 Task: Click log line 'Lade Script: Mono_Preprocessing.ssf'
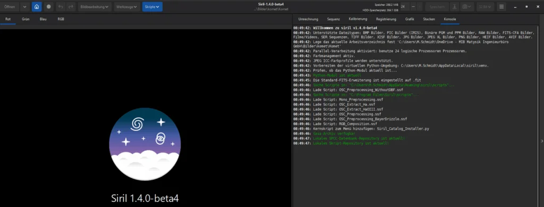coord(347,100)
